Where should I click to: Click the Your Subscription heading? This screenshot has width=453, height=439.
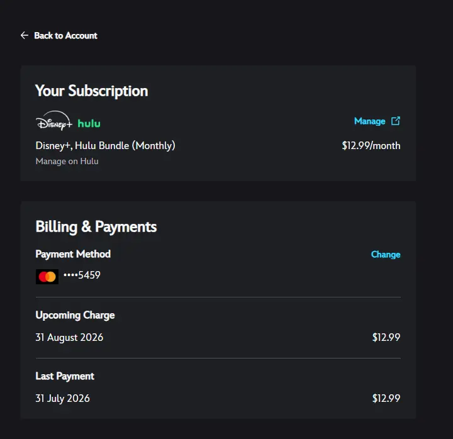click(92, 91)
